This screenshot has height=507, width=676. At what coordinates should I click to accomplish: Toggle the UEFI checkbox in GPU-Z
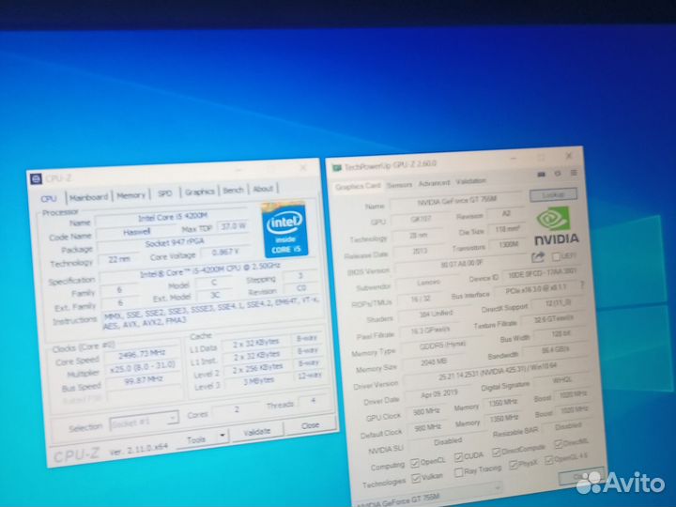pyautogui.click(x=556, y=256)
